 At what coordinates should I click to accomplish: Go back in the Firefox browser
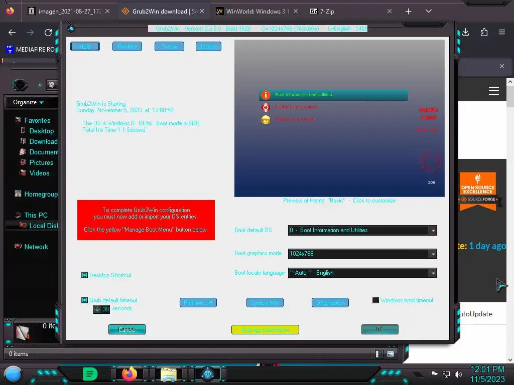point(12,33)
